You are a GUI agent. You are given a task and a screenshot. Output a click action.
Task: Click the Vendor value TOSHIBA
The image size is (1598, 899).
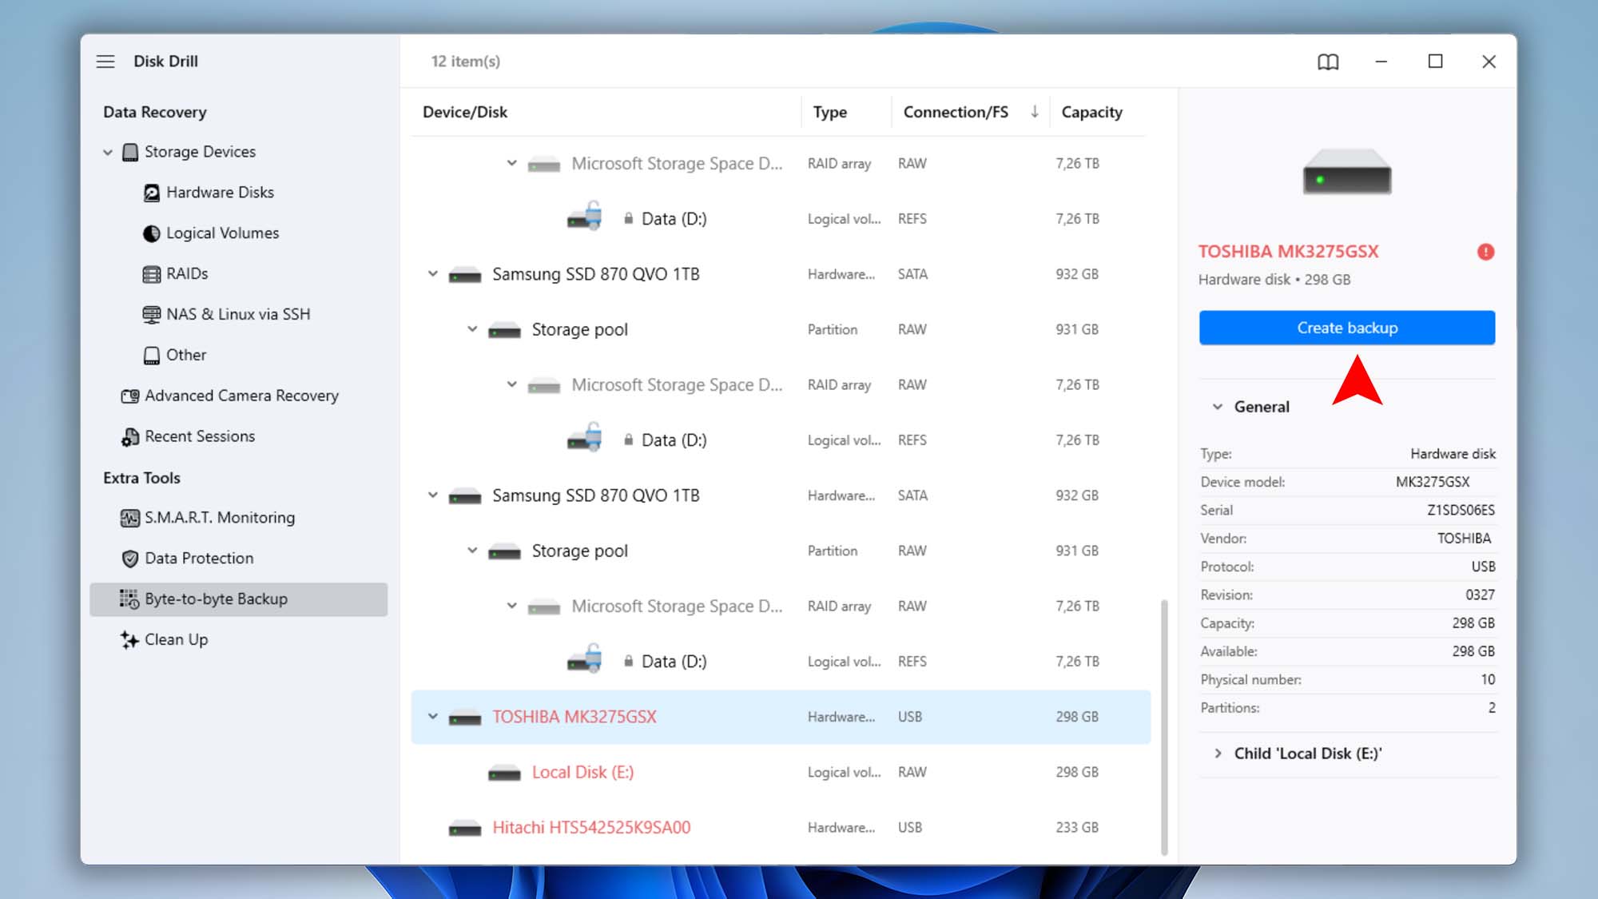1464,539
